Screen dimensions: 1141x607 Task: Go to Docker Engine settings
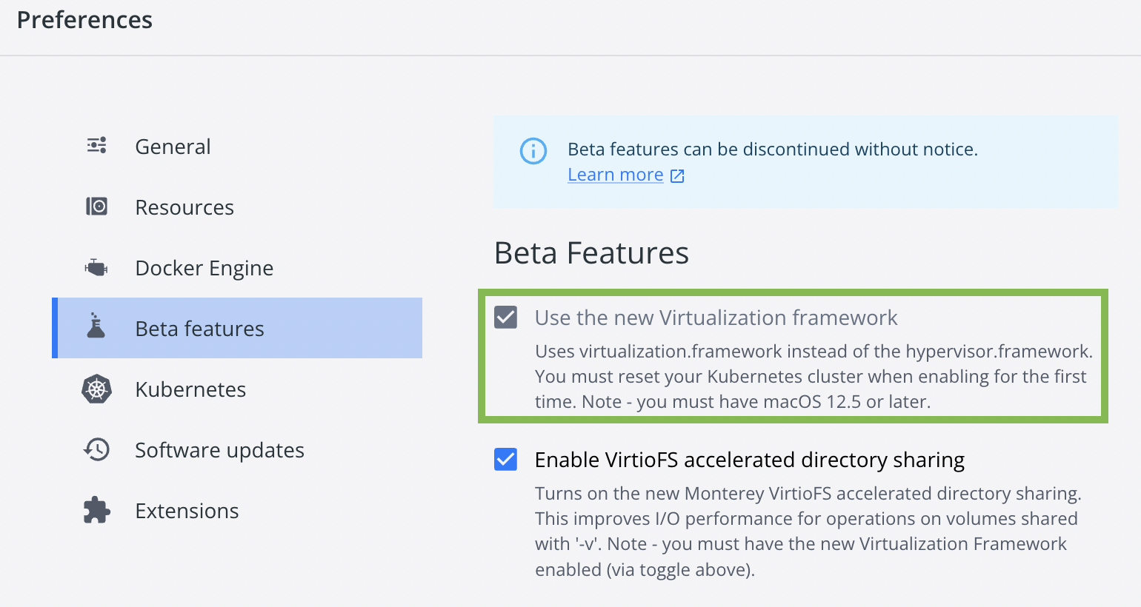click(204, 268)
